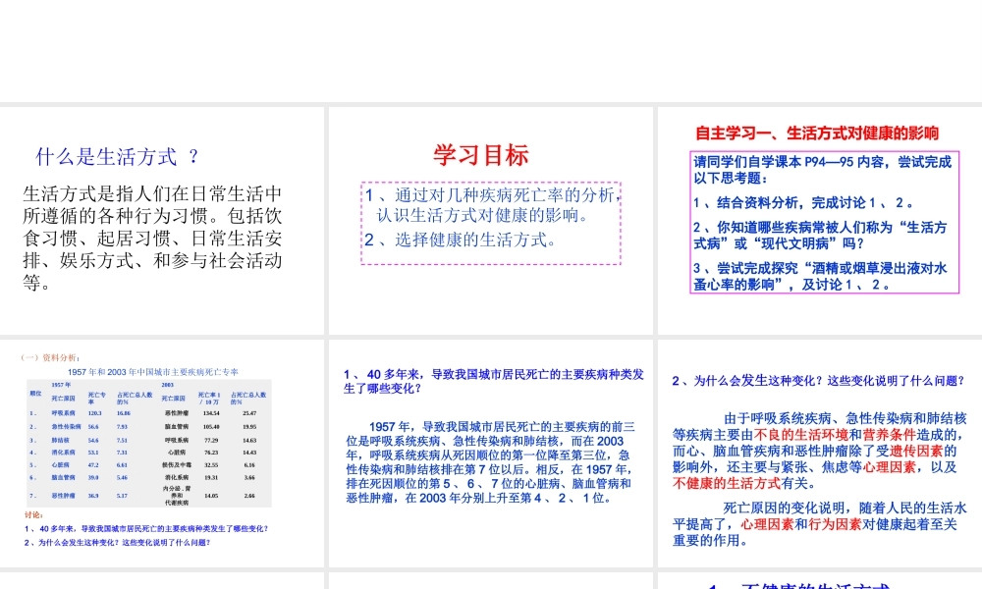Click the paragraph starting '生活方式是指人们在日常生活中'
The height and width of the screenshot is (589, 982).
(152, 238)
